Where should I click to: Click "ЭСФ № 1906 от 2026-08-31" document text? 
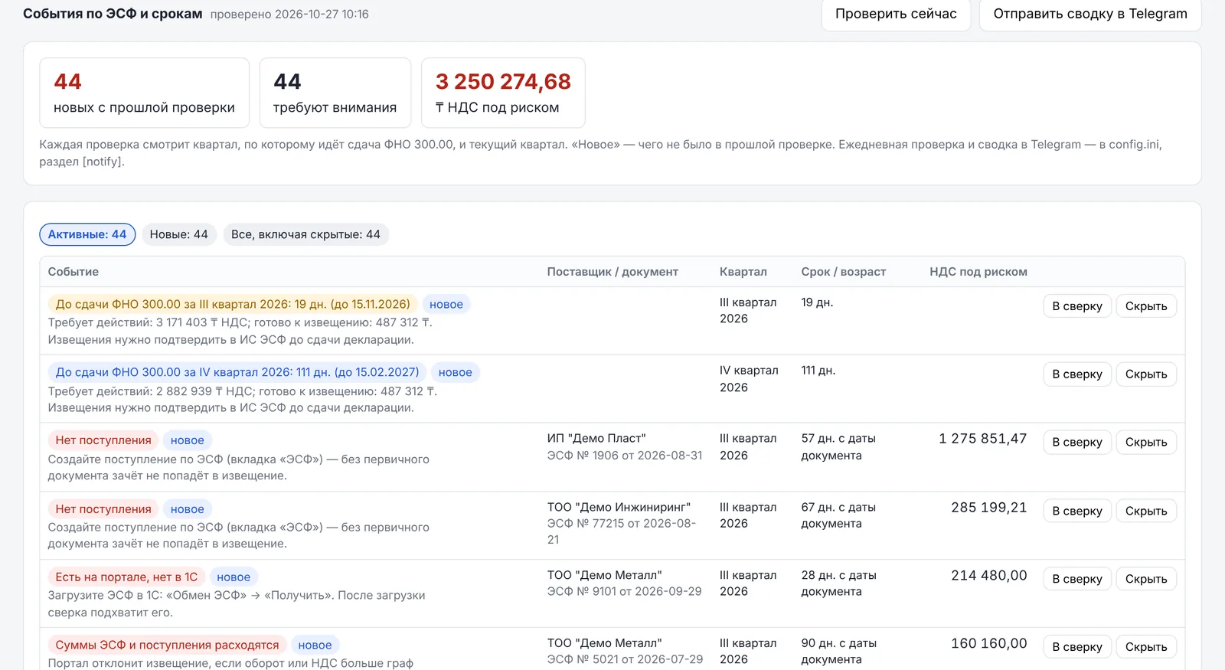click(625, 456)
